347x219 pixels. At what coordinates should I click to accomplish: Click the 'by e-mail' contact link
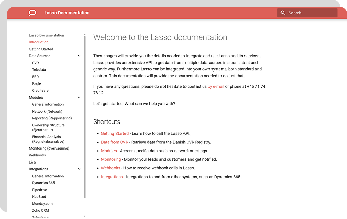point(216,87)
